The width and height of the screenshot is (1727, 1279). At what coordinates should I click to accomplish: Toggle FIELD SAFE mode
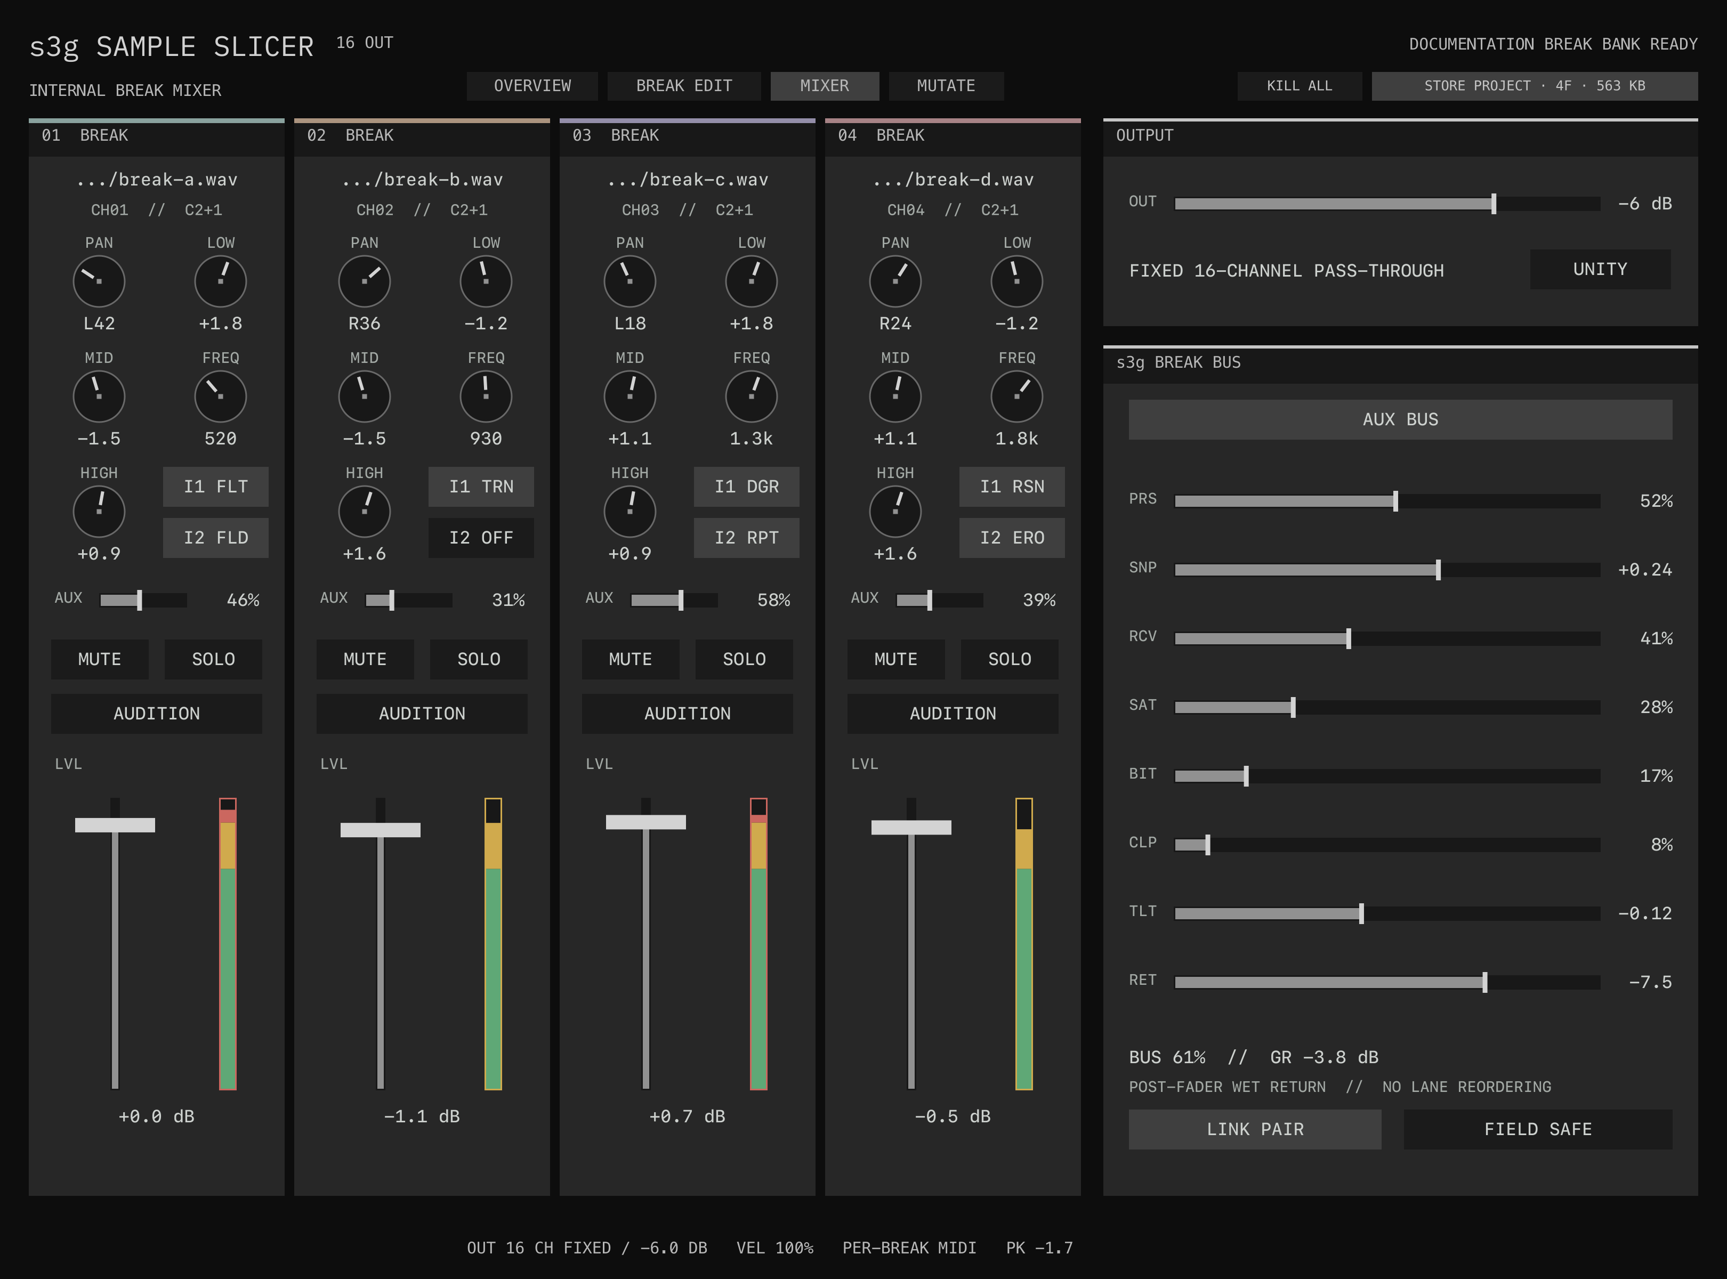(x=1538, y=1130)
